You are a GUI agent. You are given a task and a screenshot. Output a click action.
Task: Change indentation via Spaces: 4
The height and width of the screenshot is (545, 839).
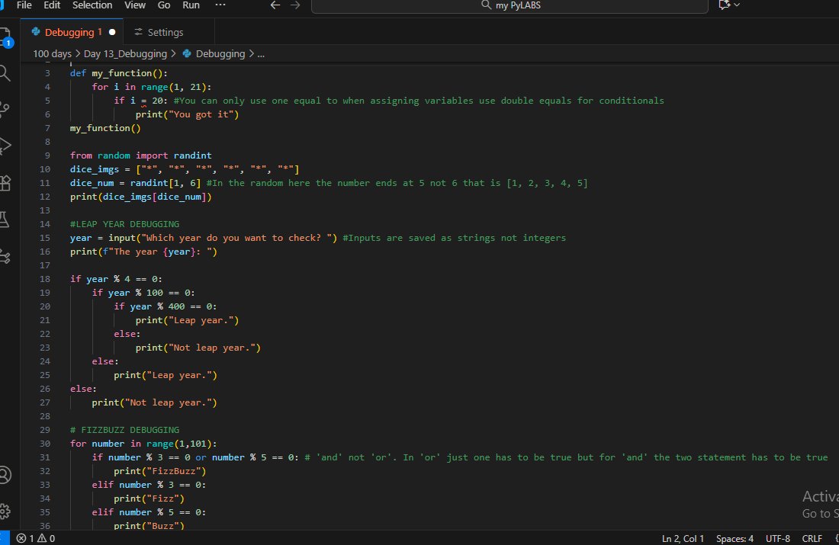tap(735, 539)
